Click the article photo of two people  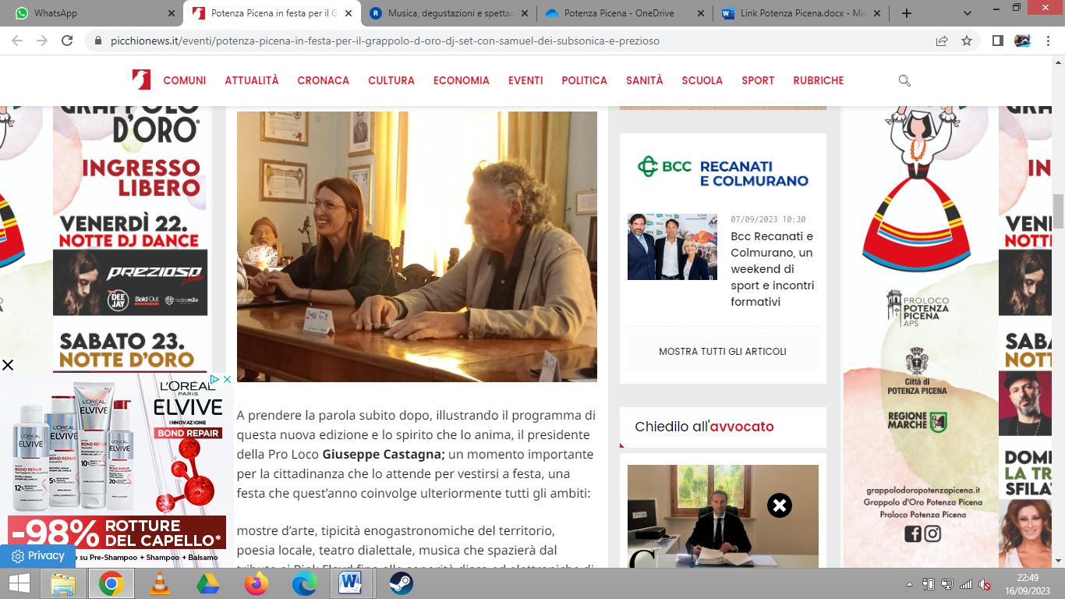pyautogui.click(x=417, y=246)
